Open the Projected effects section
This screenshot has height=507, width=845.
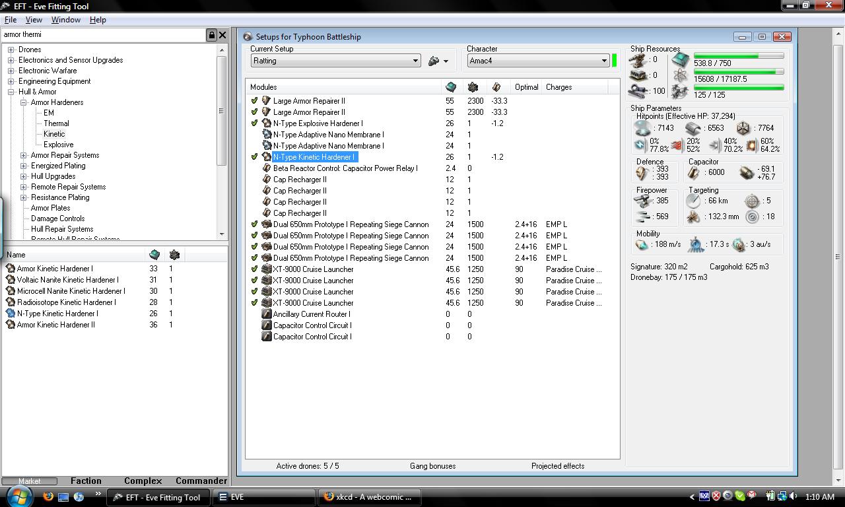point(558,466)
